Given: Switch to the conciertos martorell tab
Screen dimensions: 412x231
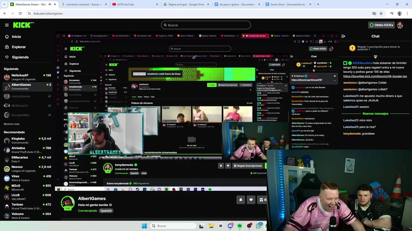Looking at the screenshot, I should (84, 4).
